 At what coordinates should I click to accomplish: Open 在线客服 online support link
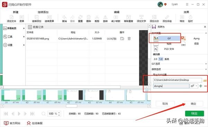[x=34, y=123]
